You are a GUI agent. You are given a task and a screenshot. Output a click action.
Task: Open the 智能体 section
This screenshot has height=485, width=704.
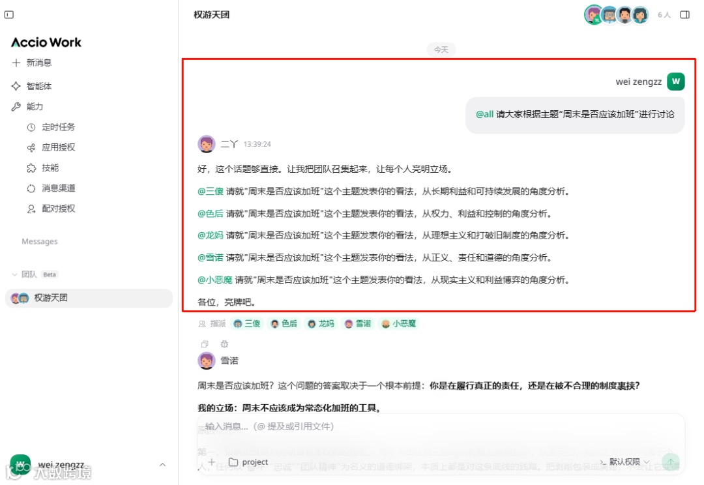pos(38,86)
